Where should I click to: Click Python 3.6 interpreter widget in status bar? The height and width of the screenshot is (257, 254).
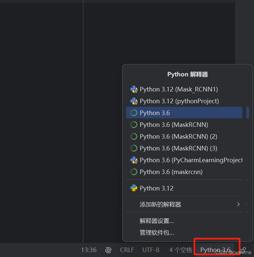[215, 250]
